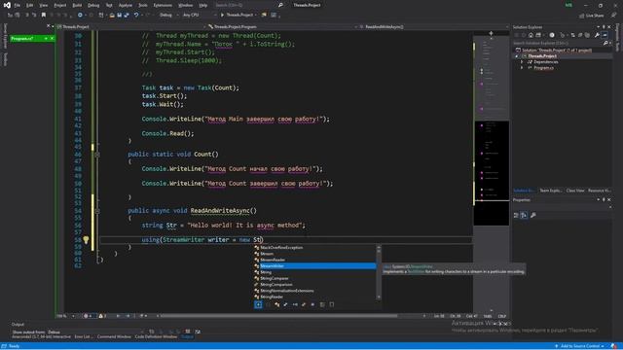Click the Visual Studio logo icon
Image resolution: width=623 pixels, height=350 pixels.
click(7, 5)
